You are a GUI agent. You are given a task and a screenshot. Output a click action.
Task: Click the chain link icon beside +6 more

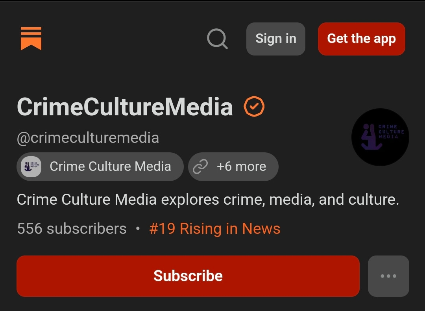point(200,167)
